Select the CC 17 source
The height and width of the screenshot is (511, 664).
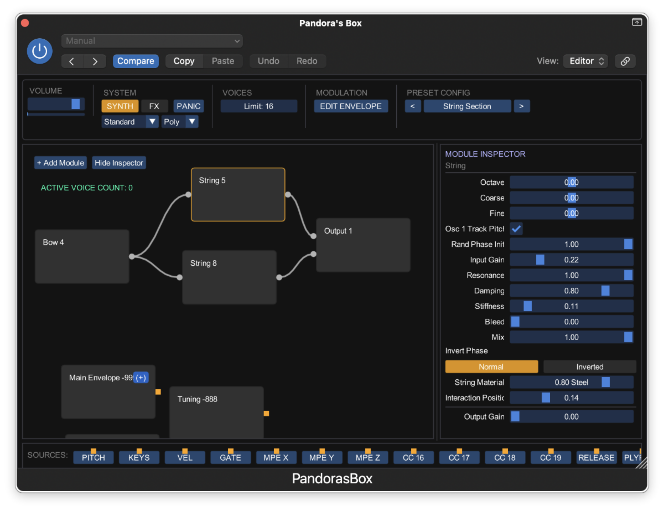pyautogui.click(x=459, y=457)
